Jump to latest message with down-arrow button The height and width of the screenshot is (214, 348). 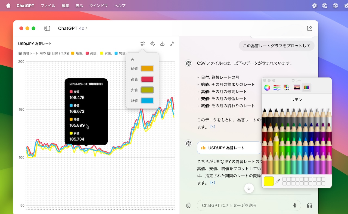249,188
